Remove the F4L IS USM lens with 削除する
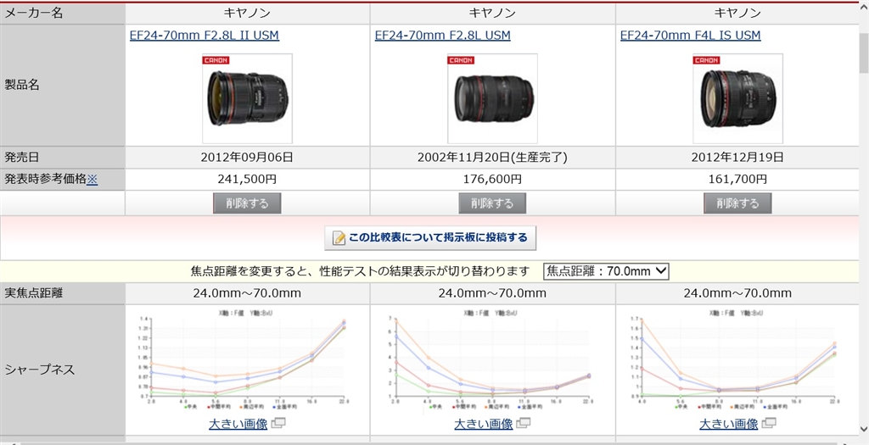This screenshot has height=445, width=869. [737, 203]
